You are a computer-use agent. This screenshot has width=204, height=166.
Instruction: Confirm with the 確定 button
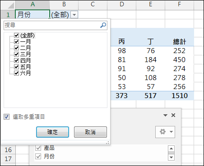(x=52, y=132)
